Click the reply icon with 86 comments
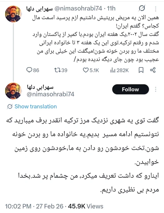The width and height of the screenshot is (164, 213). pyautogui.click(x=29, y=70)
